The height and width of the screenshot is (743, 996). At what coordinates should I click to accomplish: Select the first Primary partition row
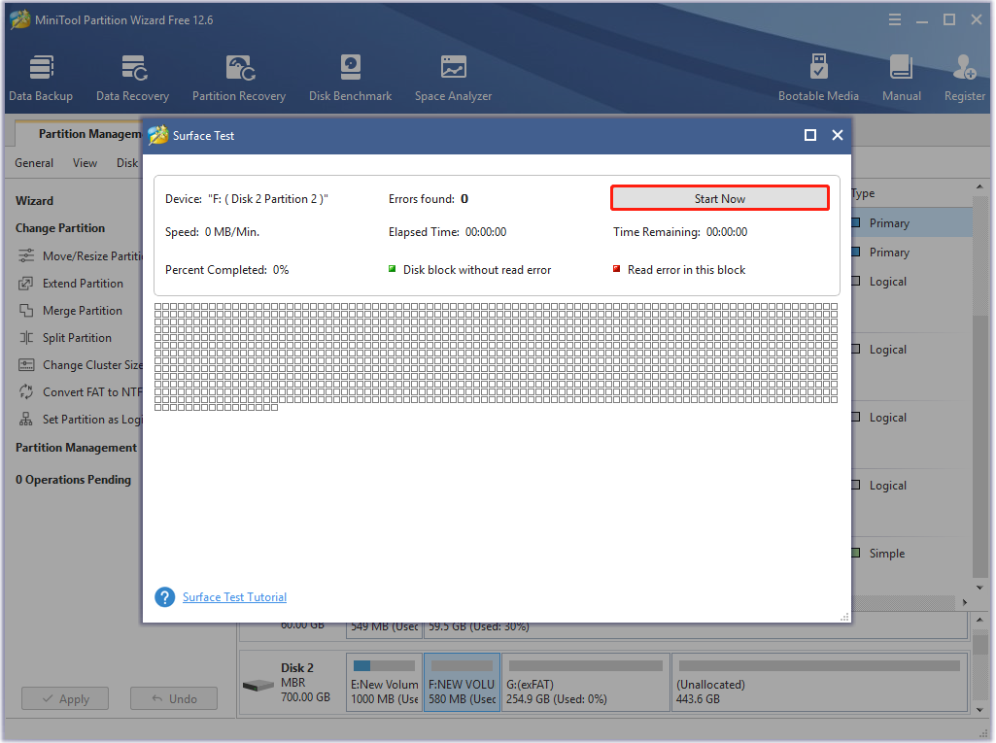click(911, 223)
